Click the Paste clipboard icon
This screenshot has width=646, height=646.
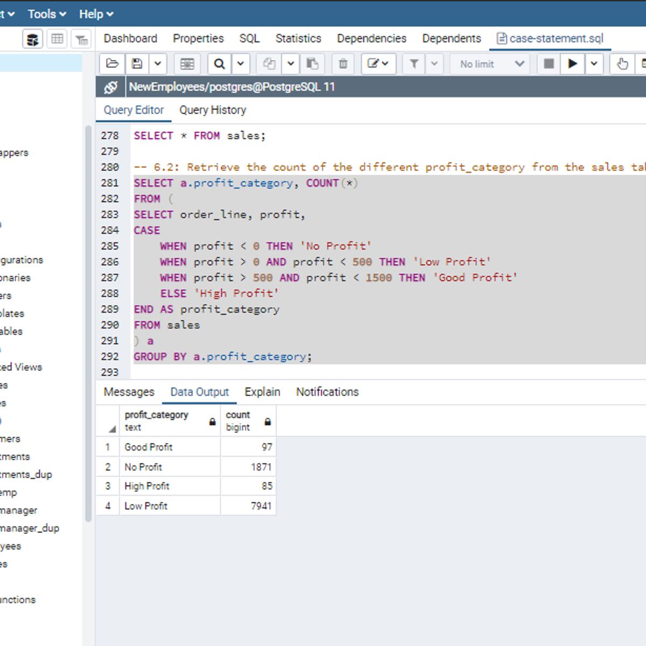point(312,64)
